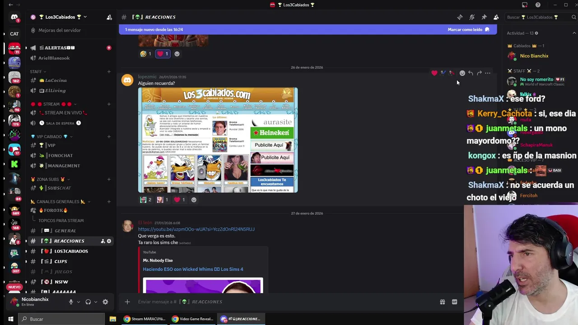Collapse the ZONA SUBS category

(50, 180)
